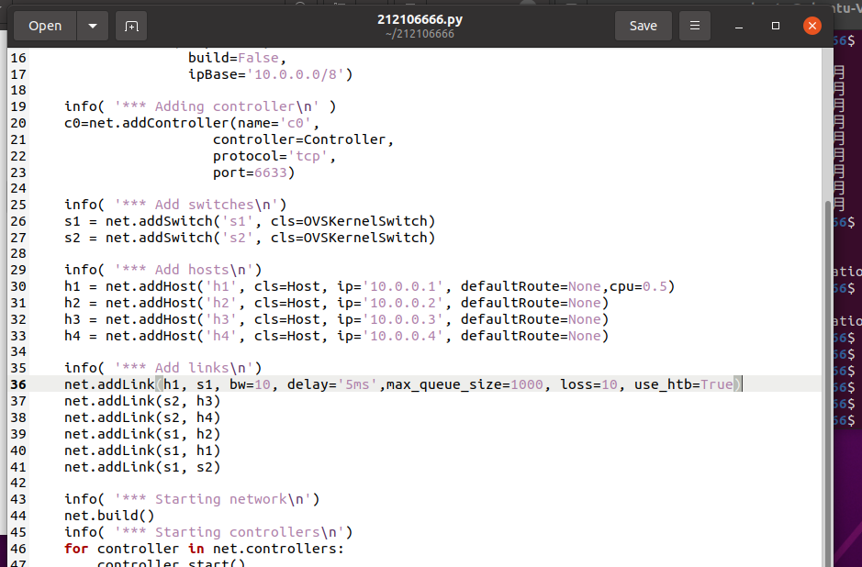Create a new document tab icon
The height and width of the screenshot is (567, 862).
(x=131, y=26)
